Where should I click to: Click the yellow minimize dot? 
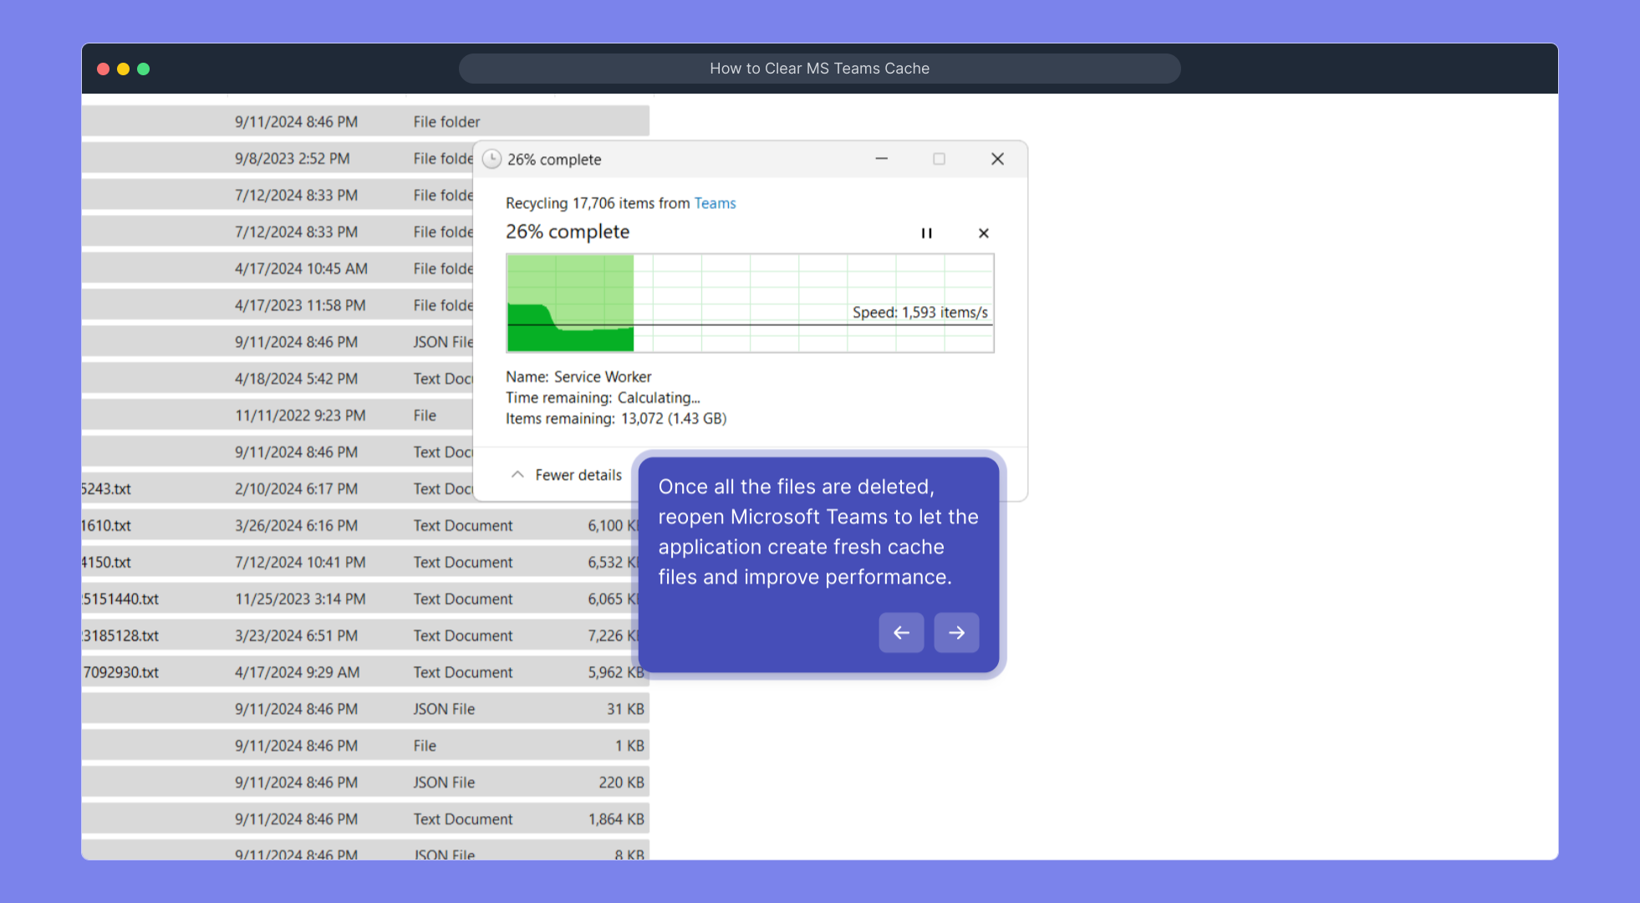click(123, 69)
